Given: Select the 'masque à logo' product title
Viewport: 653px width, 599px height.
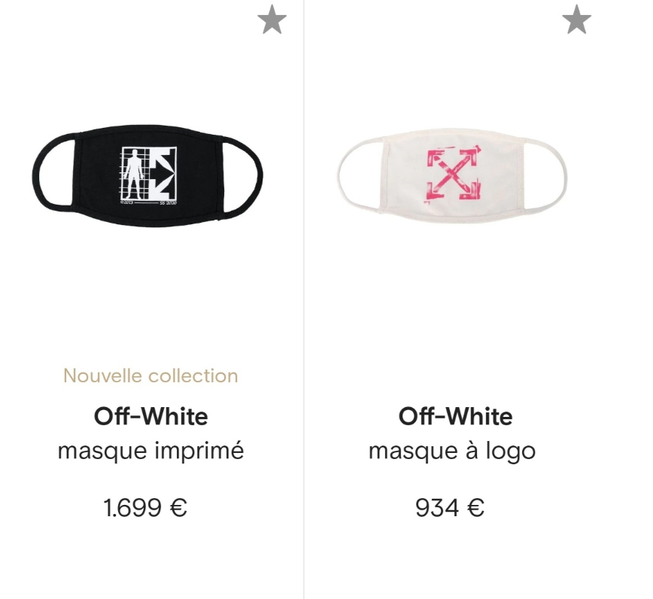Looking at the screenshot, I should tap(452, 452).
